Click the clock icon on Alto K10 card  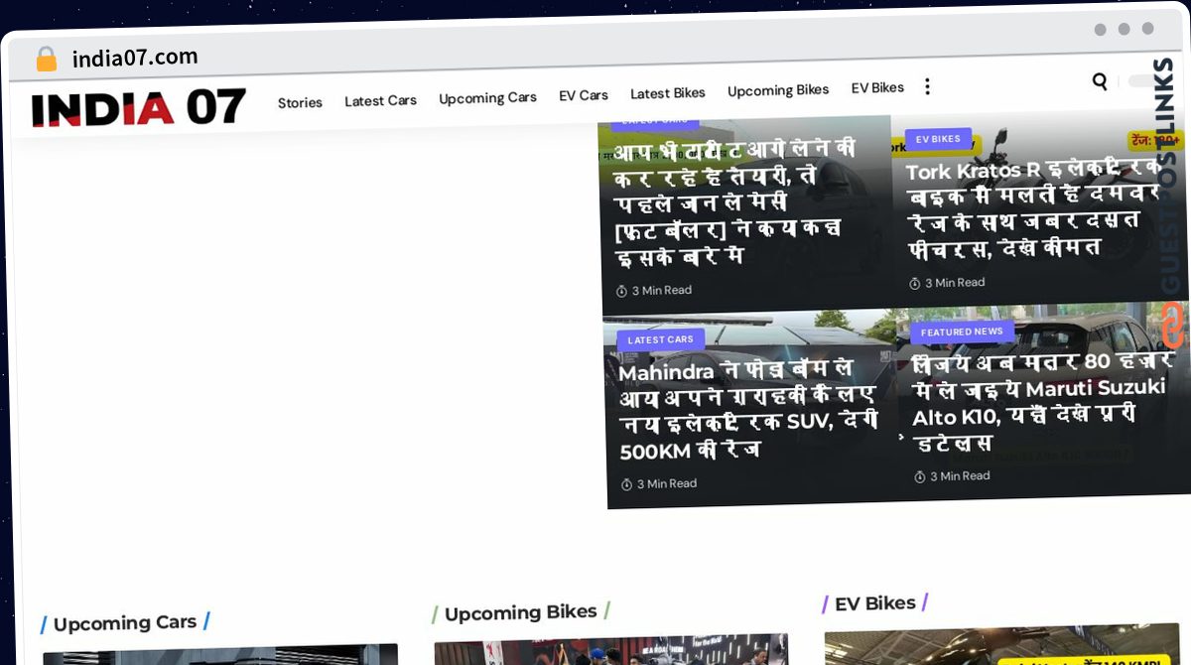919,477
